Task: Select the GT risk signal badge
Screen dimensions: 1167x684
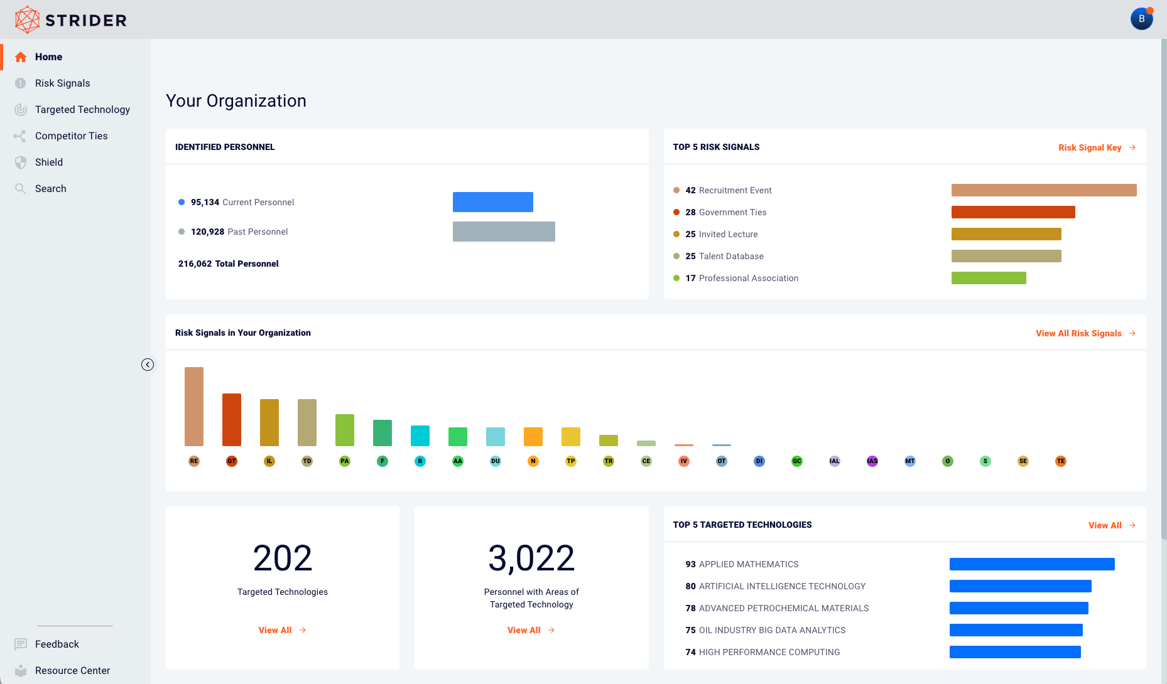Action: click(232, 461)
